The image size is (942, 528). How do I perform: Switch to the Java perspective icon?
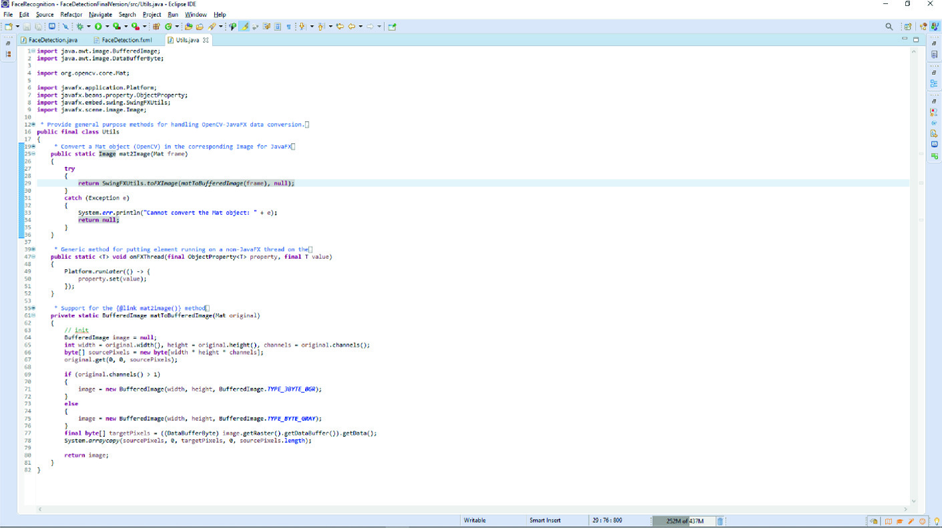(923, 27)
